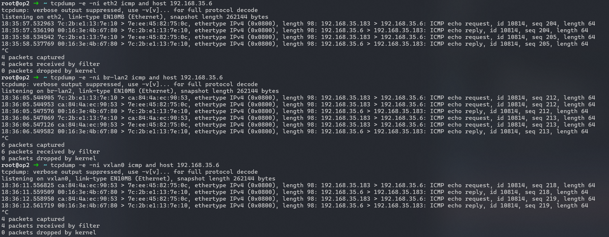Click the ^C below the vxlan0 capture output

[x=5, y=212]
